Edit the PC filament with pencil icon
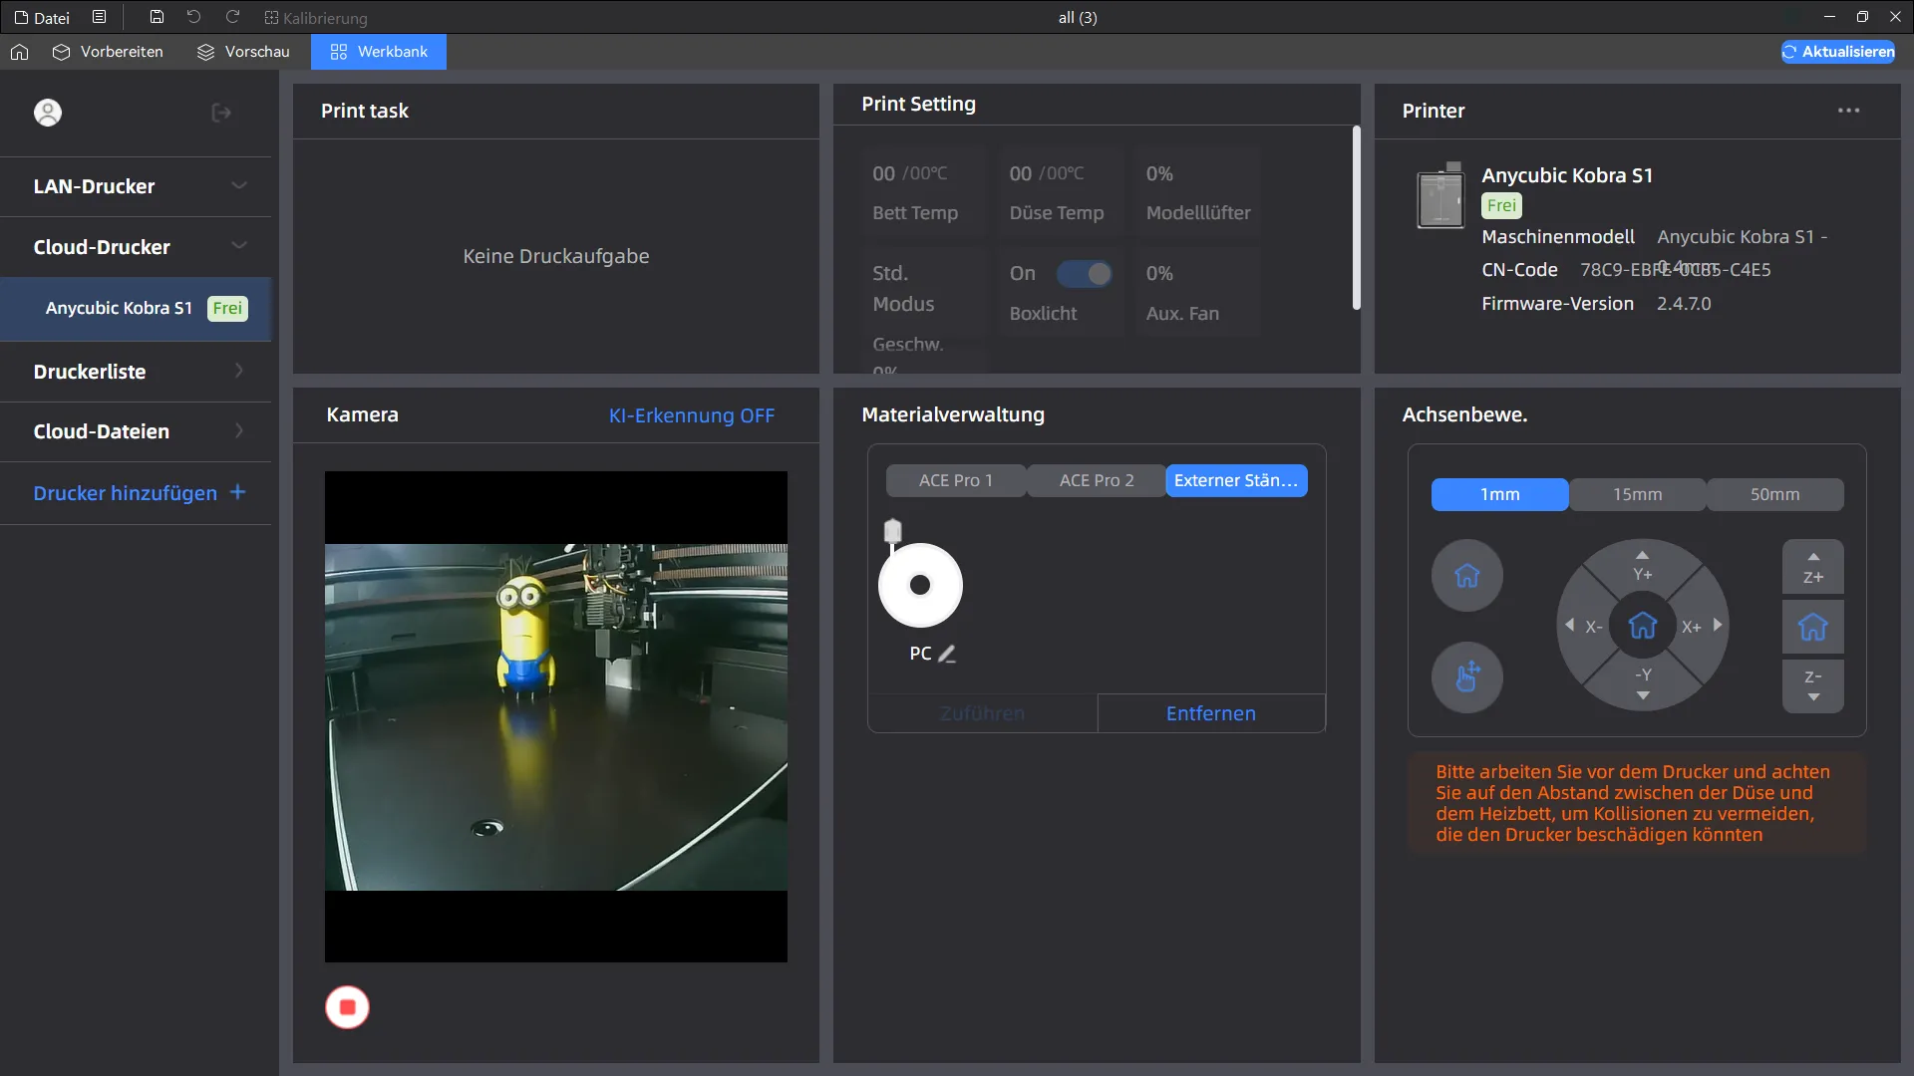The image size is (1914, 1076). coord(947,654)
